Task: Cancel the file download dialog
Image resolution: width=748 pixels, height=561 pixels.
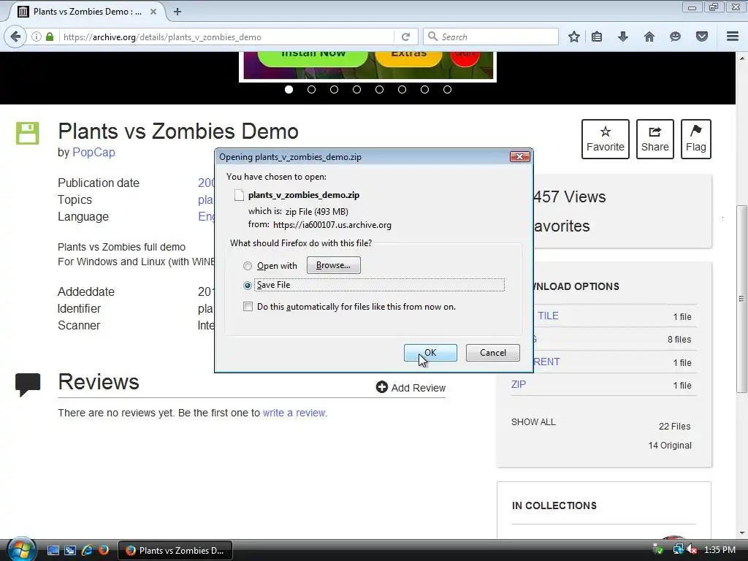Action: tap(493, 353)
